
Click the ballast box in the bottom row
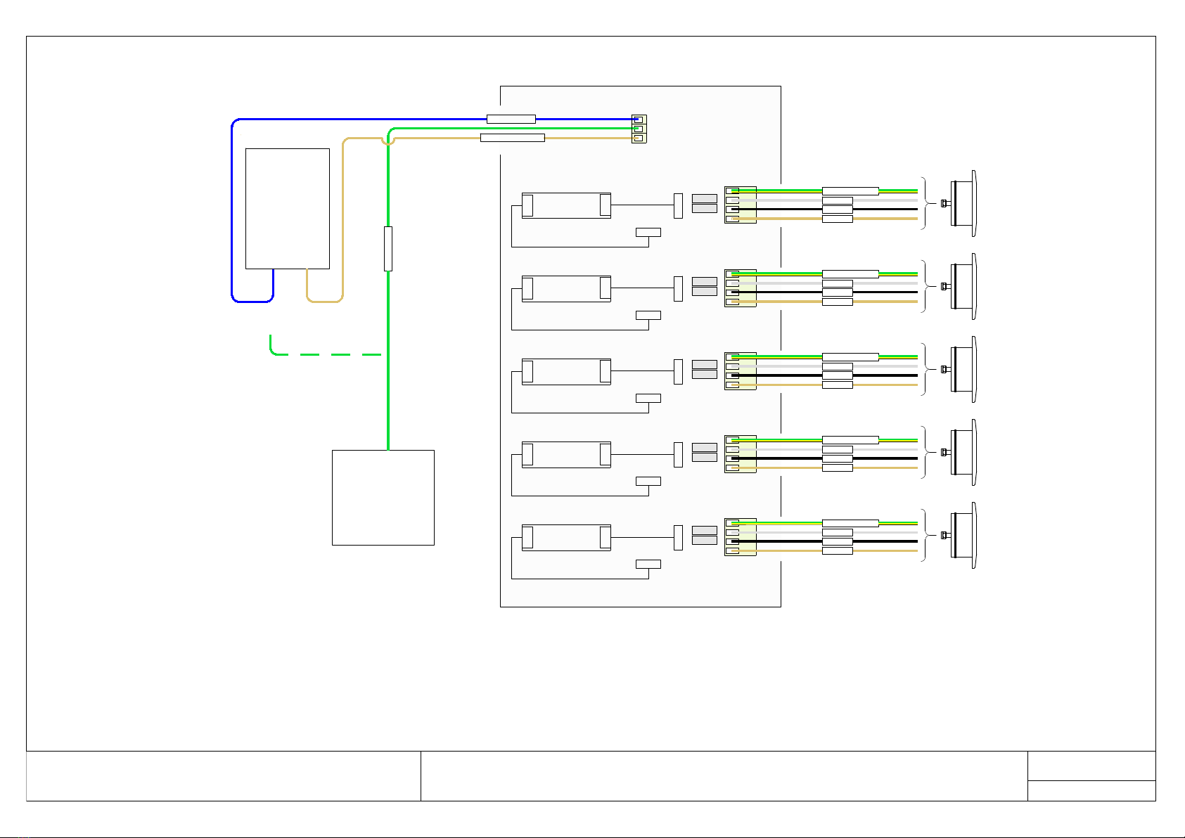(566, 537)
